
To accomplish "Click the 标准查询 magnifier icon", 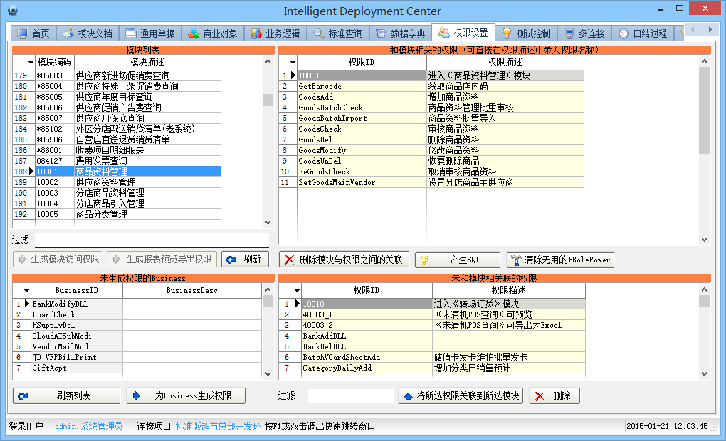I will [319, 33].
